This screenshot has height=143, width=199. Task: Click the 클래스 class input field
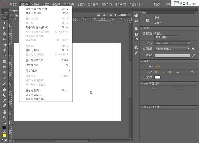172,56
